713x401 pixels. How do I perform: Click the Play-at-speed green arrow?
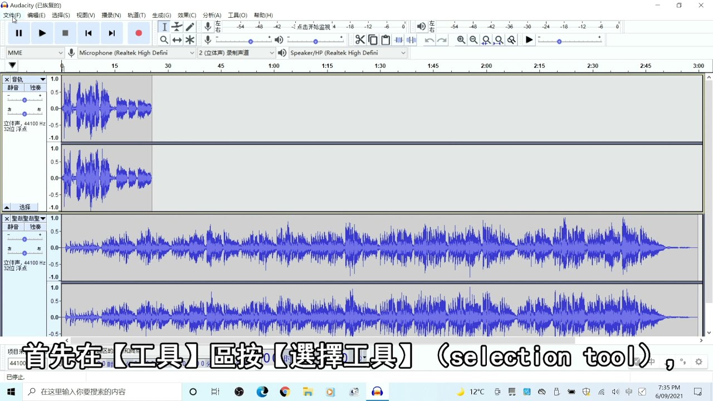click(529, 40)
